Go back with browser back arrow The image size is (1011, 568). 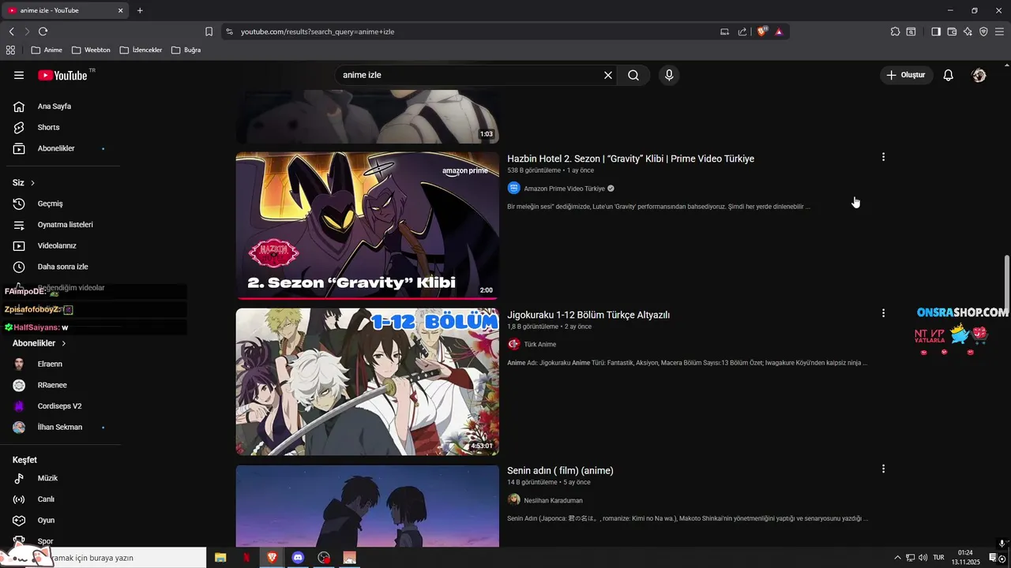click(11, 32)
